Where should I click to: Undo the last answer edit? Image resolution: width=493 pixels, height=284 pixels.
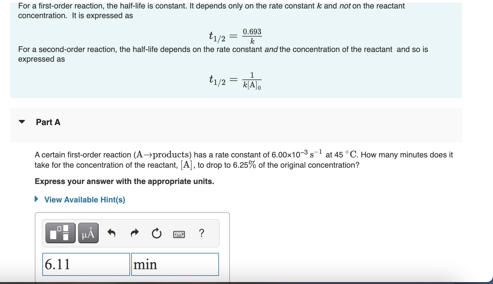coord(112,233)
